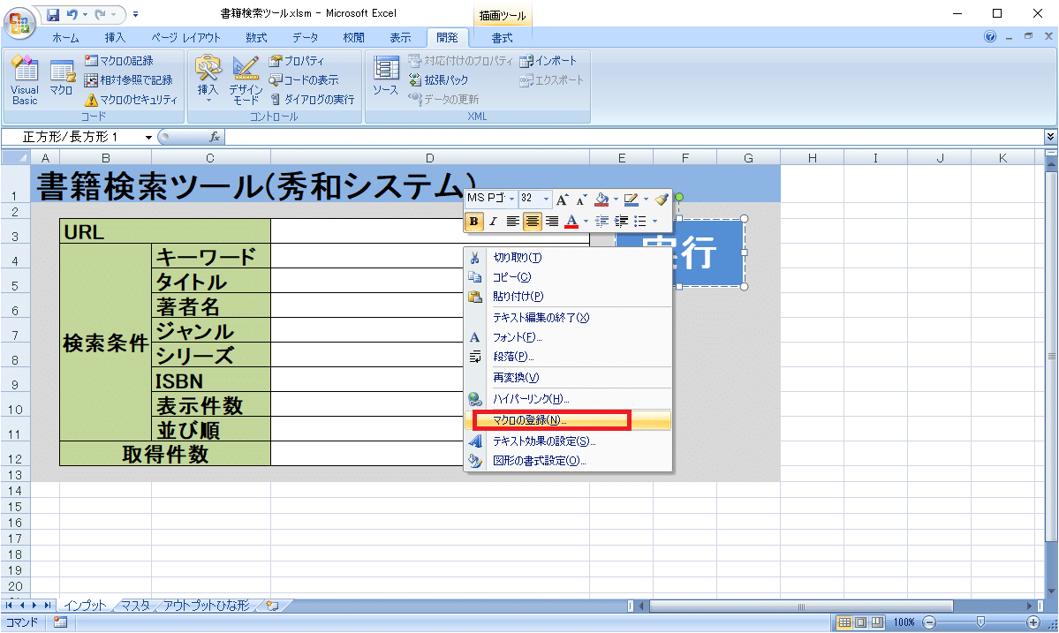Toggle Design Mode
1059x633 pixels.
pos(246,80)
